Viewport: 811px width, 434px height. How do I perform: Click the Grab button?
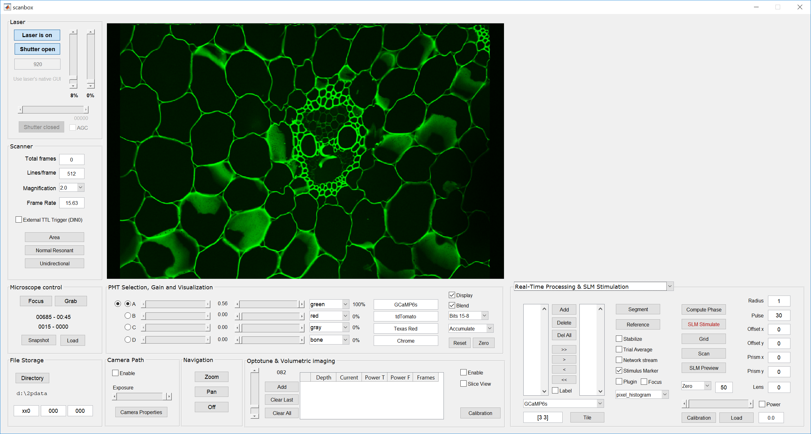tap(70, 301)
